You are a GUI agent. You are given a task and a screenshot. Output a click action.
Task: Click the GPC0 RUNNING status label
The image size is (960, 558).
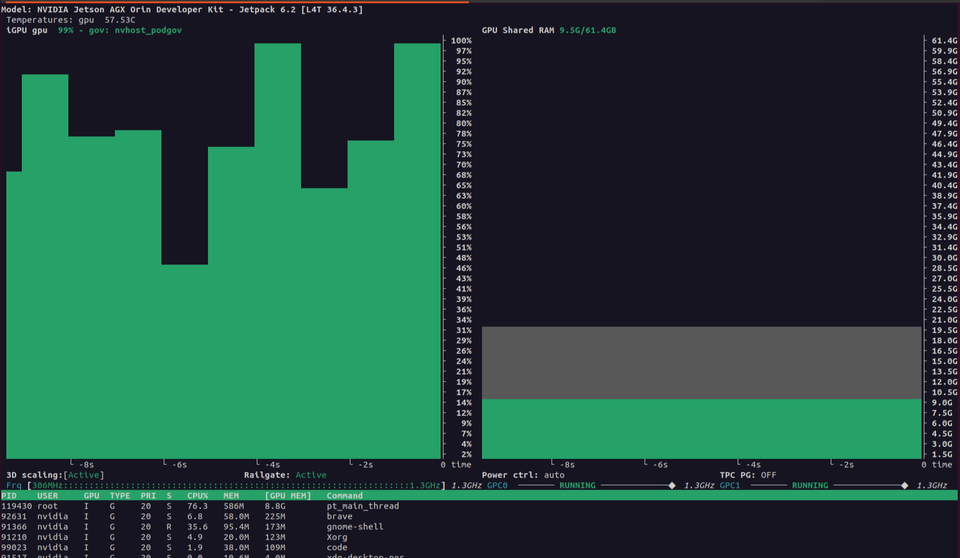pyautogui.click(x=577, y=486)
